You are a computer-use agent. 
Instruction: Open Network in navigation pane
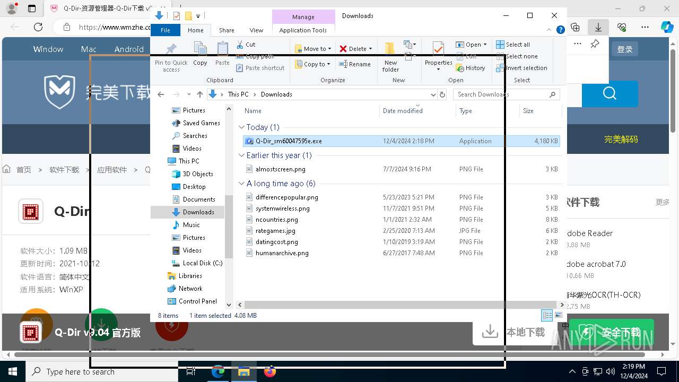[185, 289]
